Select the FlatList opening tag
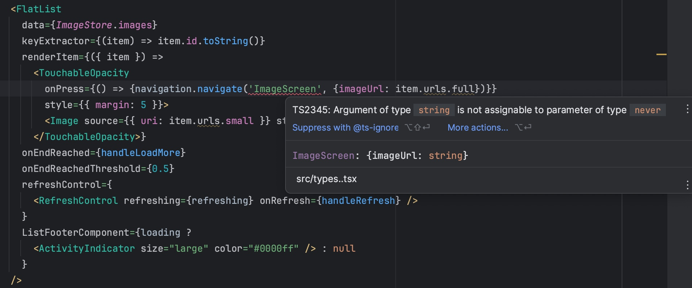Viewport: 692px width, 288px height. [x=36, y=9]
